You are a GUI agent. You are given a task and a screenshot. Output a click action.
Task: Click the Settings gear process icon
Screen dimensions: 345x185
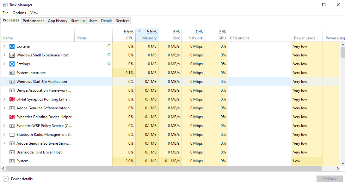12,64
